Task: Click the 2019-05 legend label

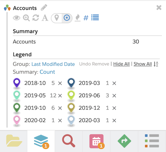Action: pos(35,96)
